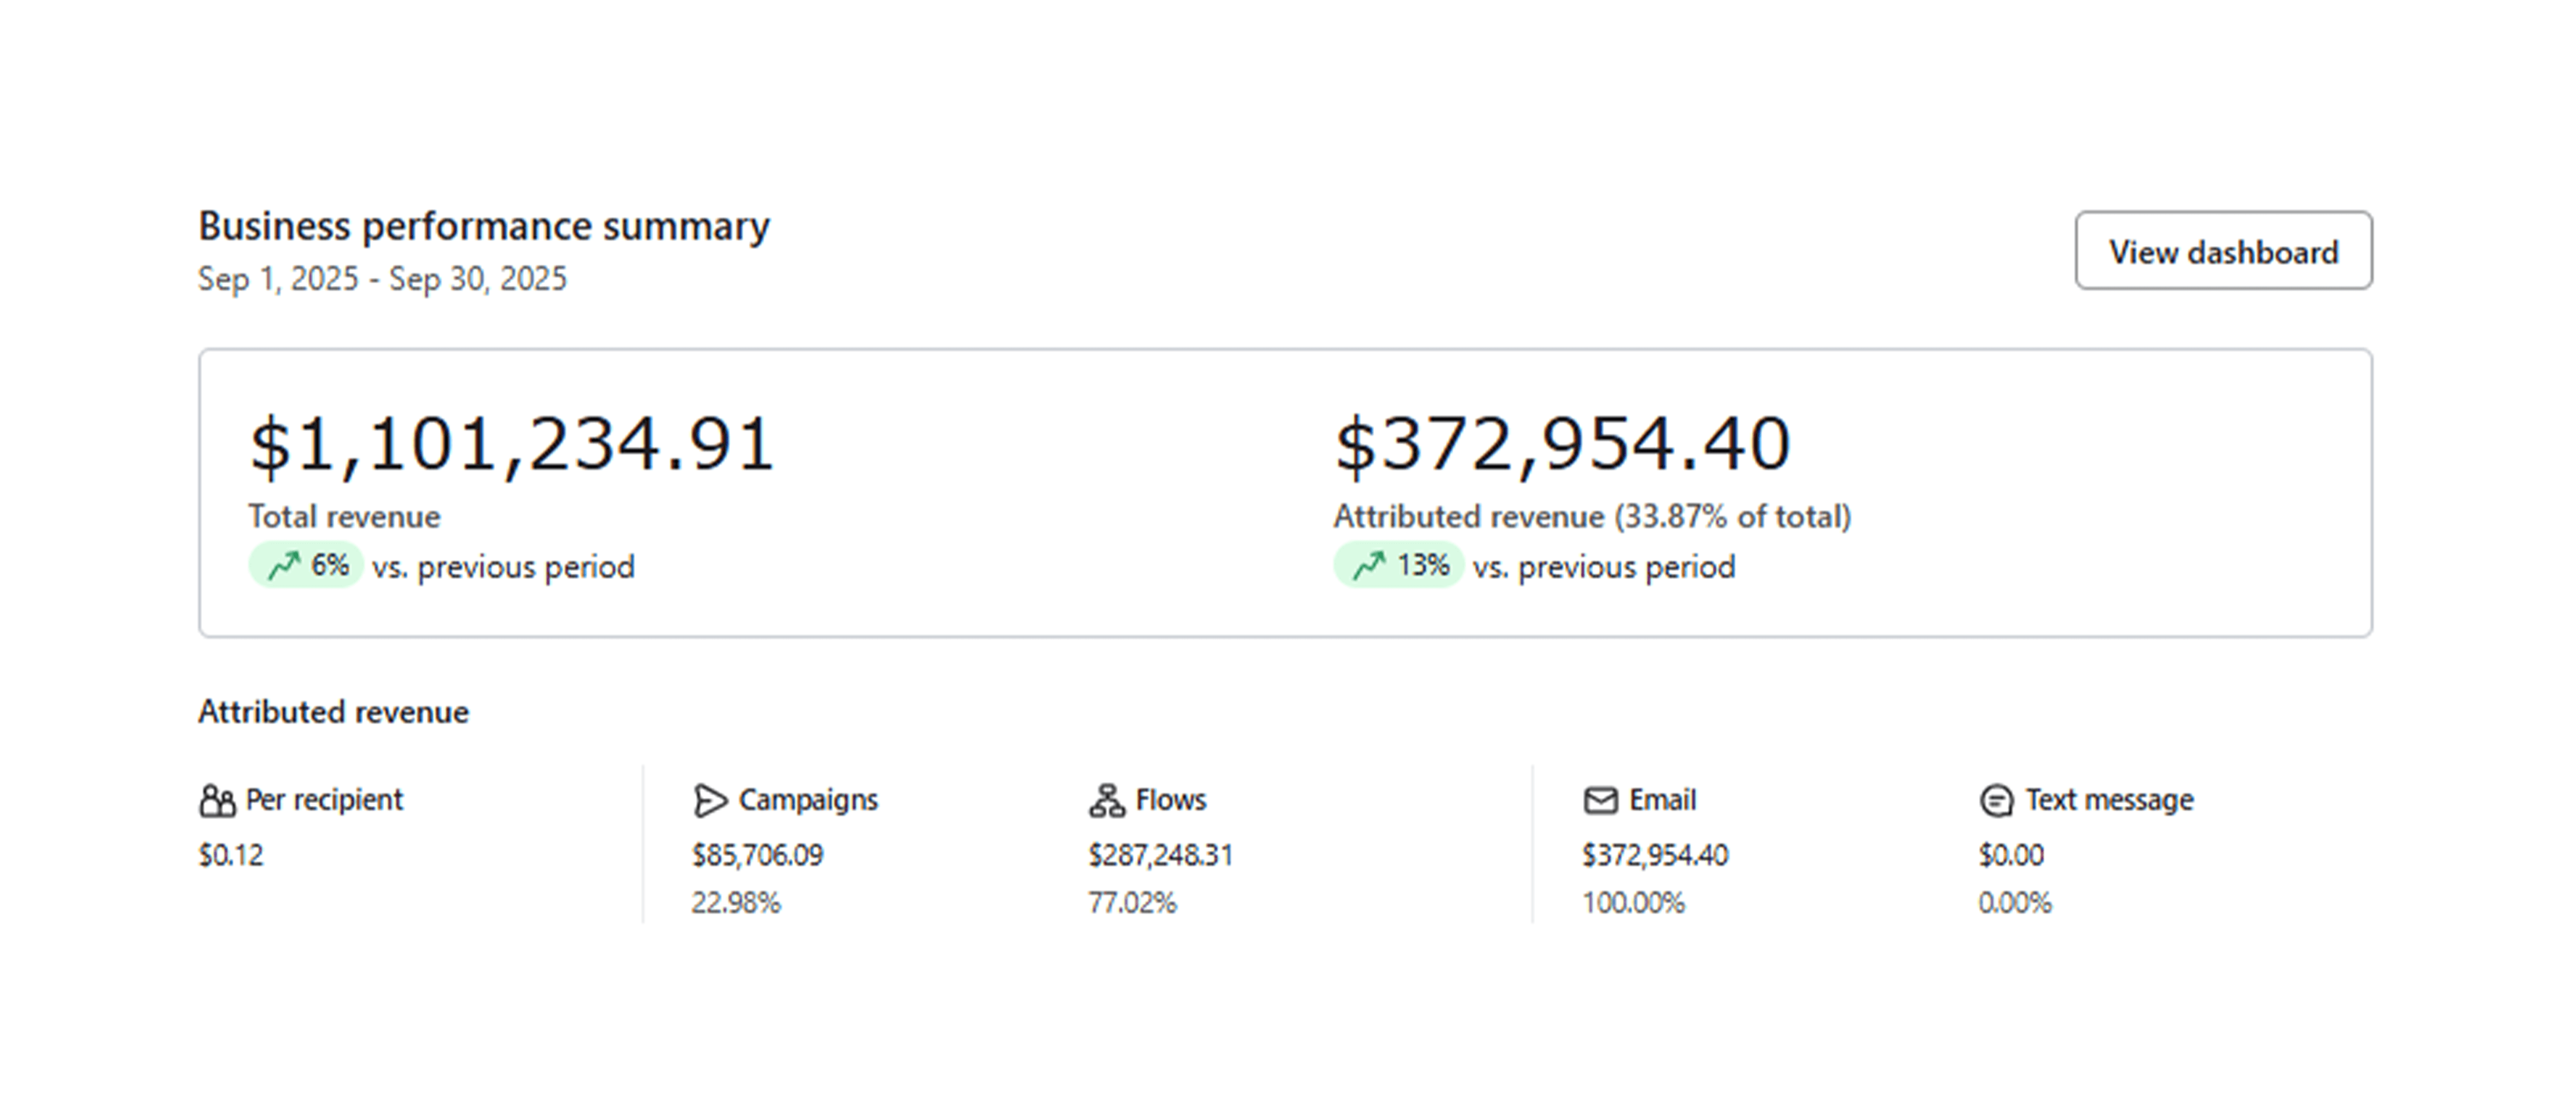
Task: Click the Flows $287,248.31 value
Action: pos(1160,855)
